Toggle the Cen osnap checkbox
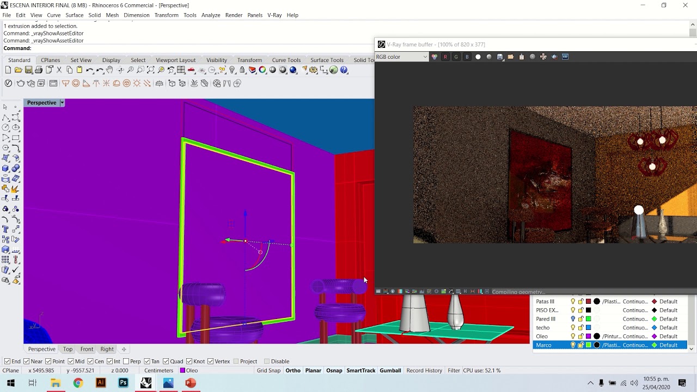 tap(90, 362)
